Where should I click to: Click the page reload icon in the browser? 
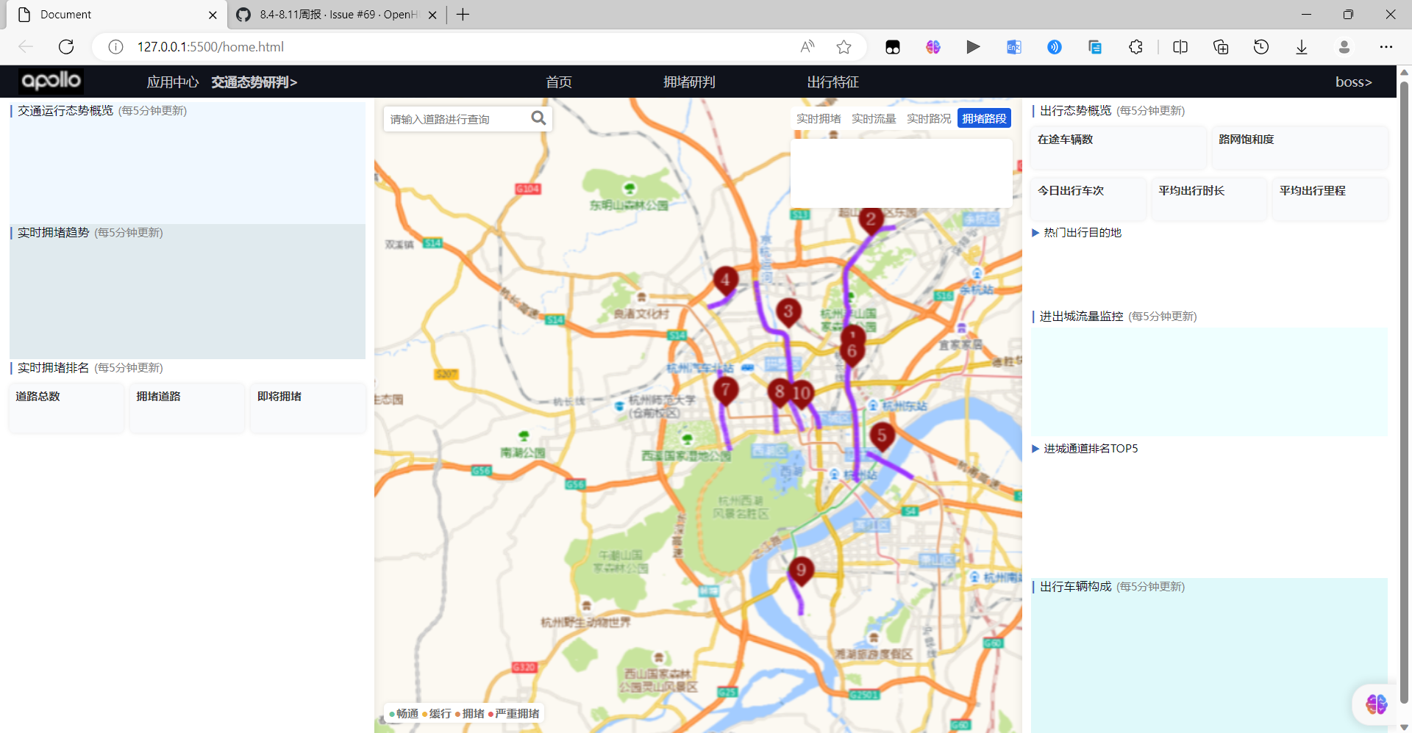pyautogui.click(x=65, y=46)
